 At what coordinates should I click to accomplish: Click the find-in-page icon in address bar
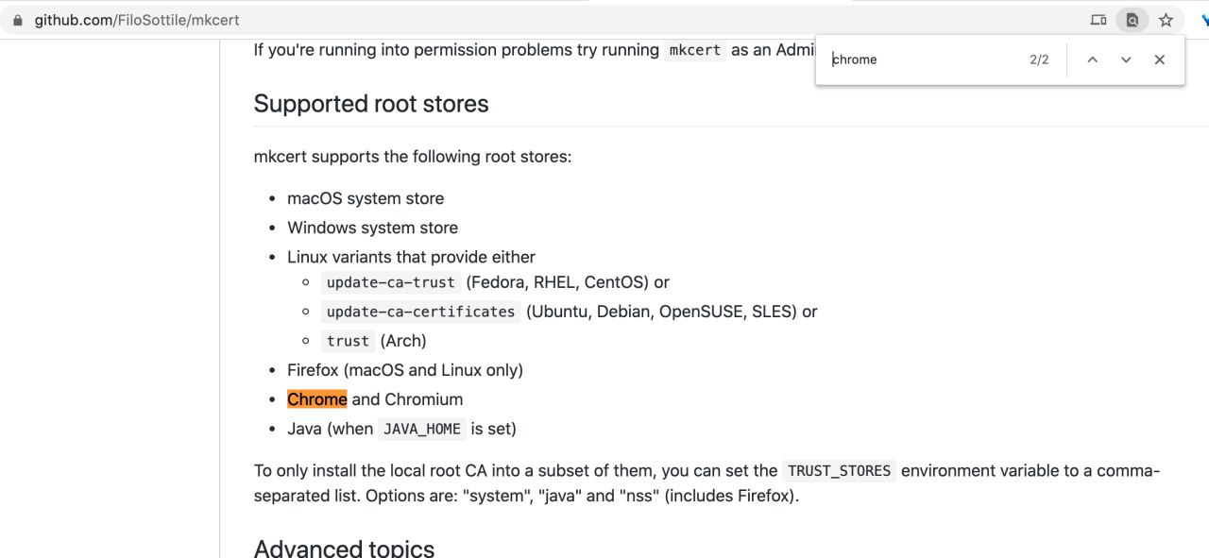click(x=1132, y=20)
